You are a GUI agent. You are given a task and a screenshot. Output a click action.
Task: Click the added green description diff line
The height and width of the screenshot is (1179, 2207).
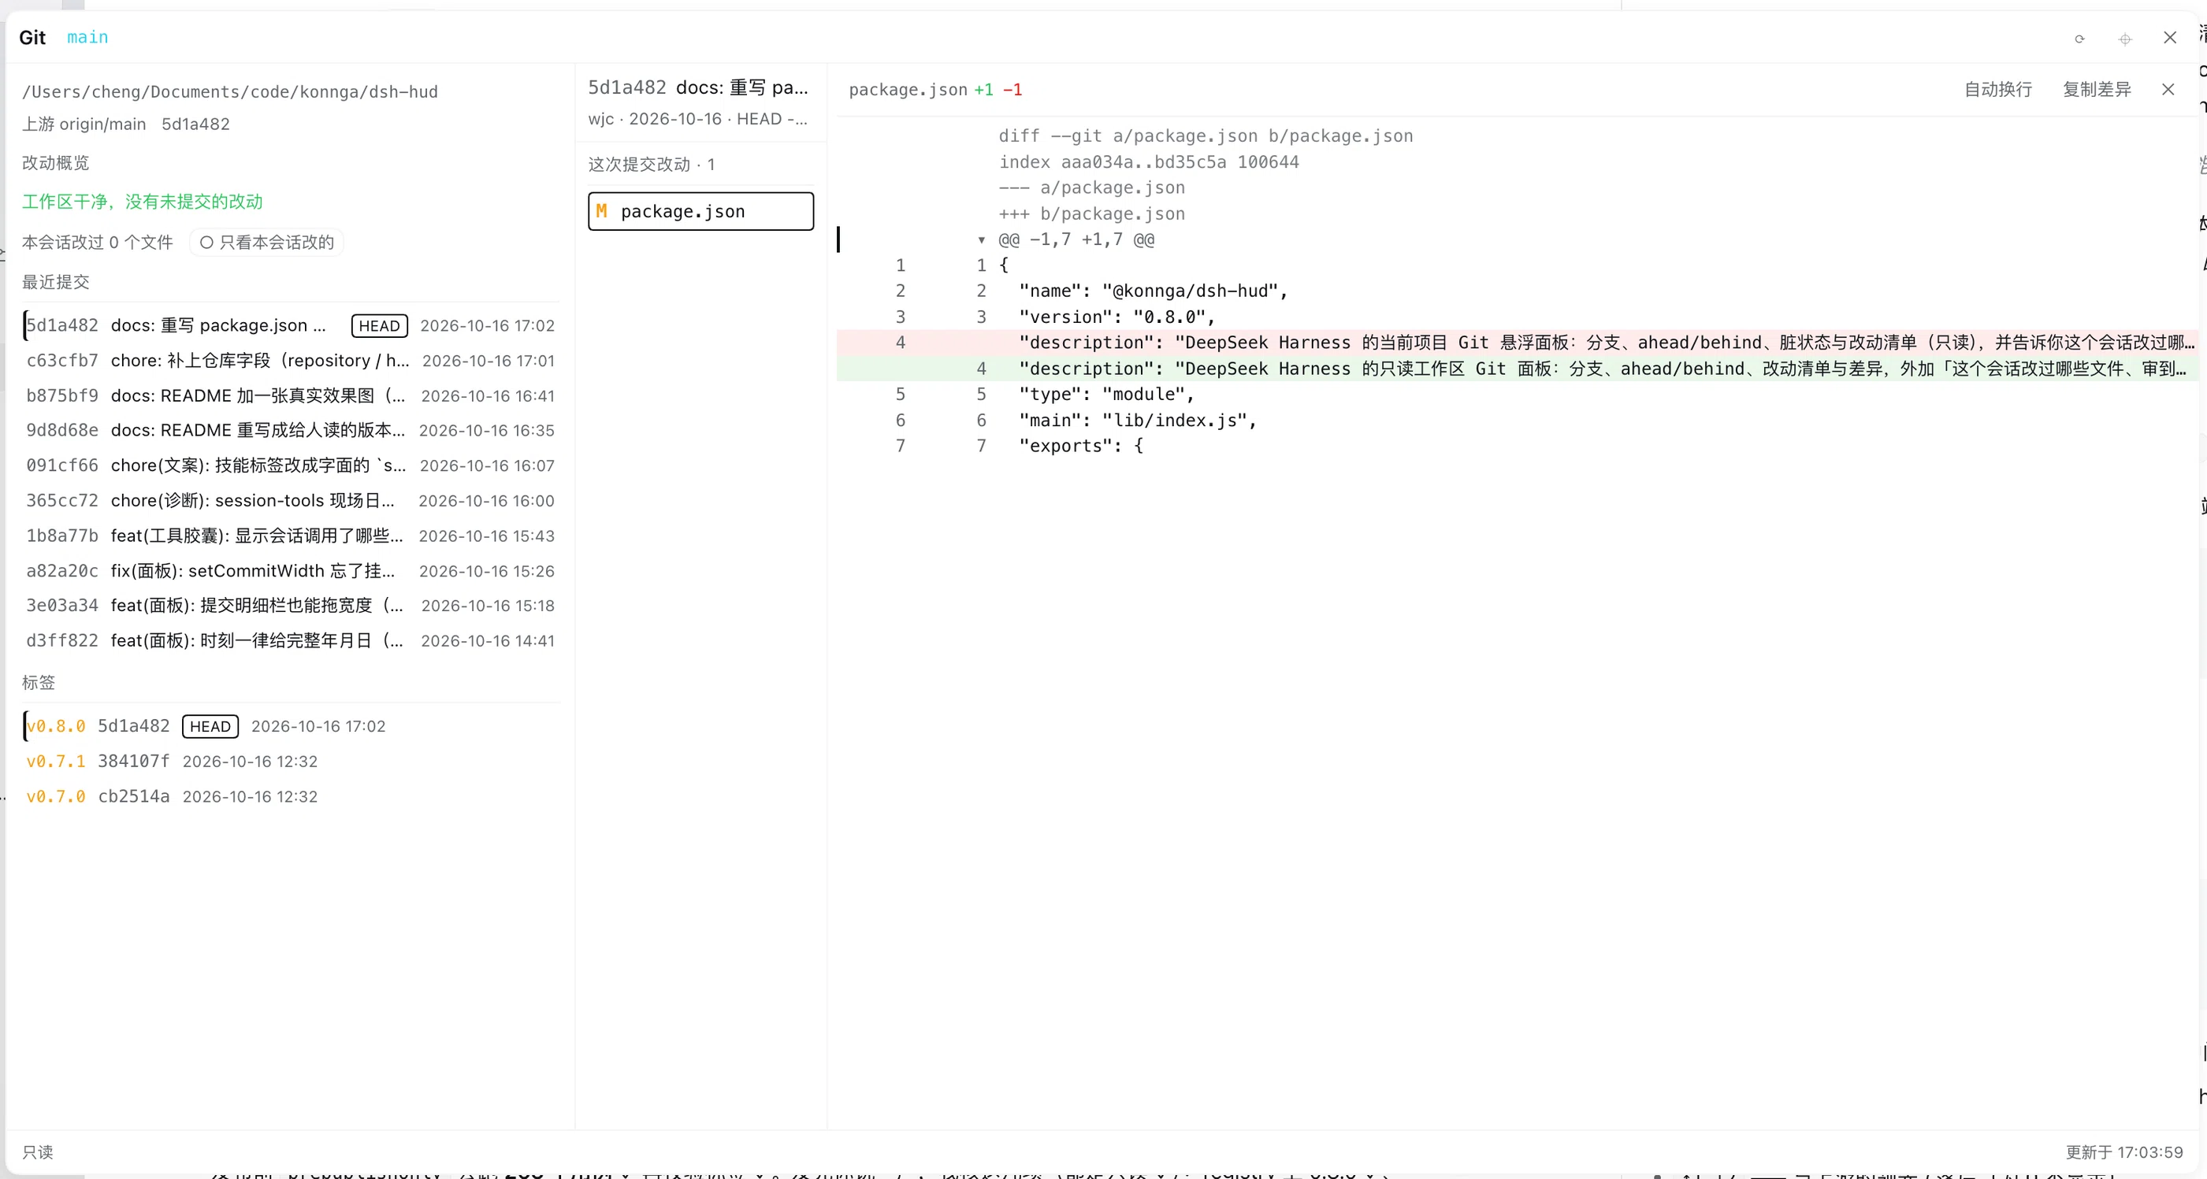[1517, 368]
